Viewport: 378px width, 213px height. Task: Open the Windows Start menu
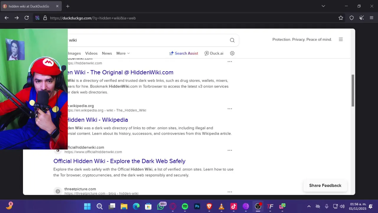point(87,206)
